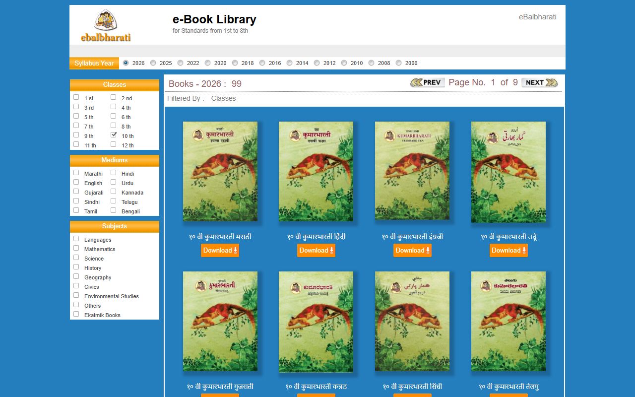Screen dimensions: 635x397
Task: Check the 9 th class filter
Action: [x=76, y=135]
